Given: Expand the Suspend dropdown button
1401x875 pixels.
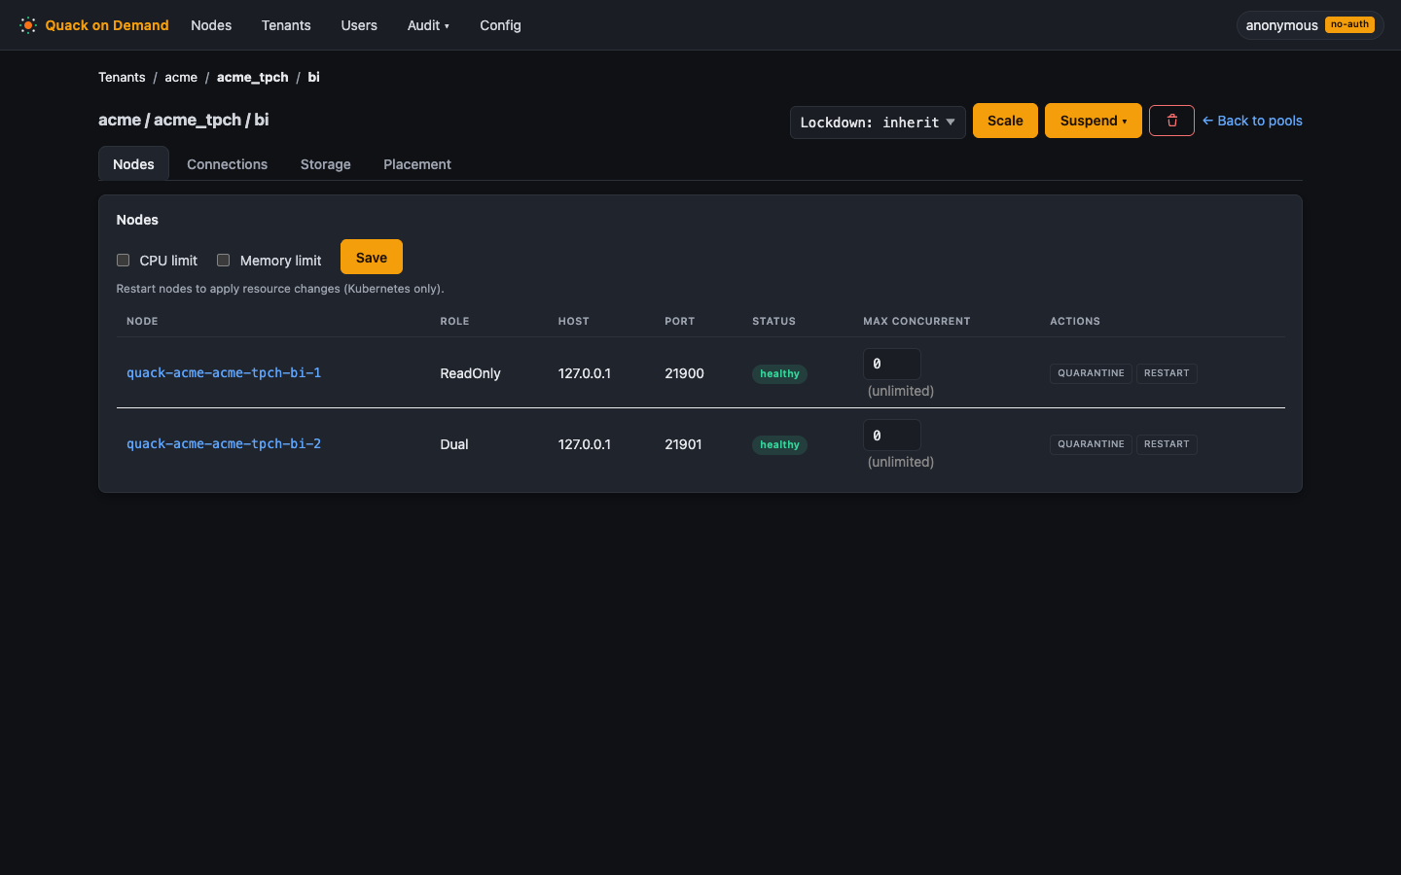Looking at the screenshot, I should coord(1094,121).
